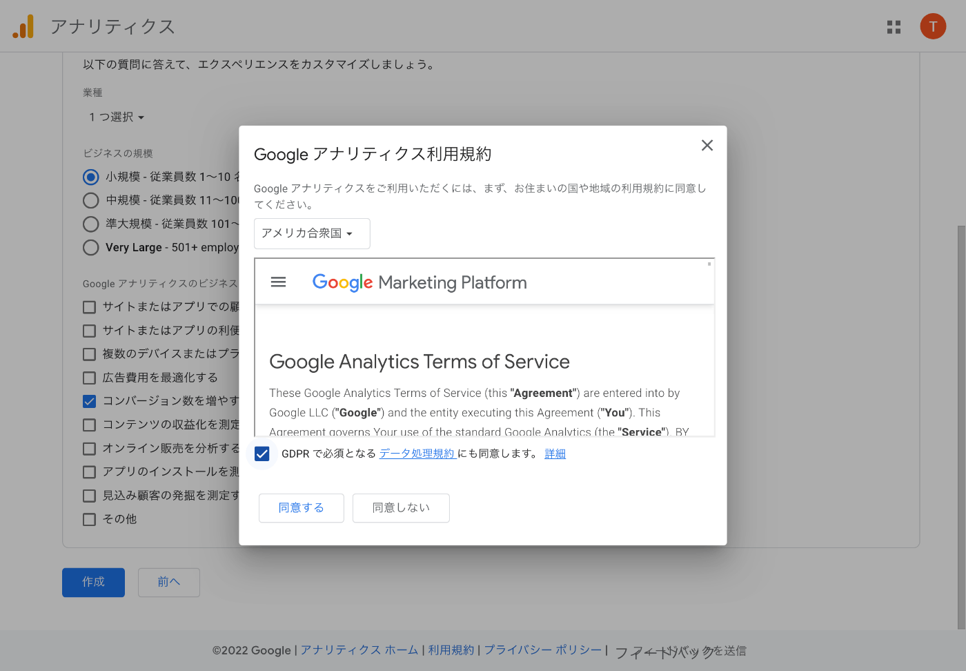Open the Google apps grid icon
This screenshot has width=966, height=671.
pos(894,27)
